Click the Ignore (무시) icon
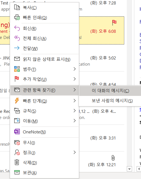Screen dimensions: 141x179 click(x=17, y=143)
